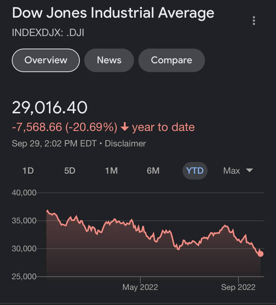Show the 1M time range

point(111,171)
